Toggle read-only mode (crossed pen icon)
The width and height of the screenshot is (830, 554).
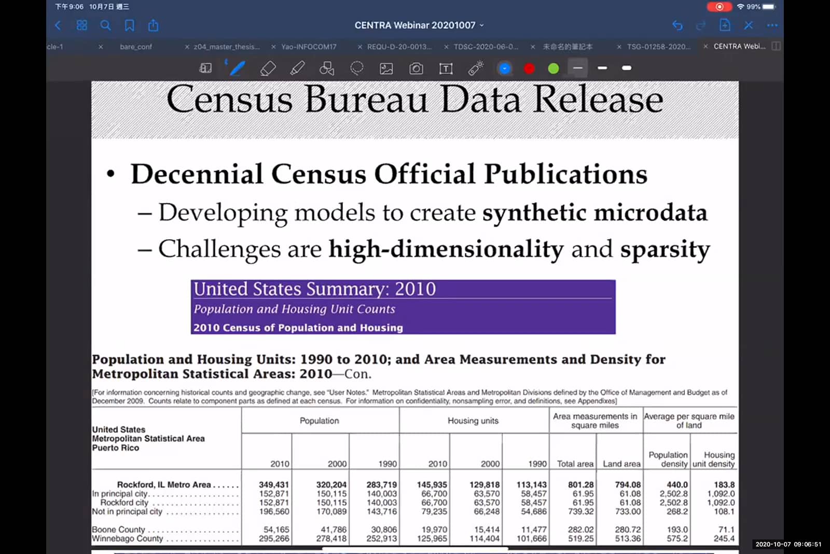click(748, 25)
